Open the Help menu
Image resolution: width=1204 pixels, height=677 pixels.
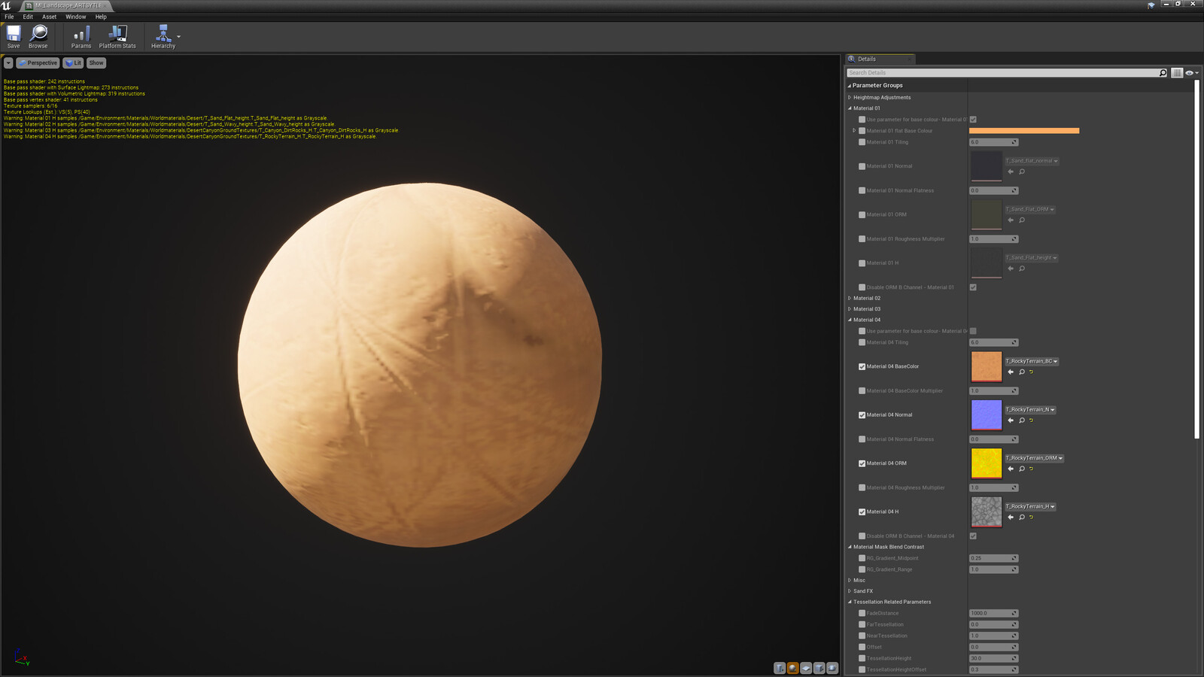click(101, 17)
